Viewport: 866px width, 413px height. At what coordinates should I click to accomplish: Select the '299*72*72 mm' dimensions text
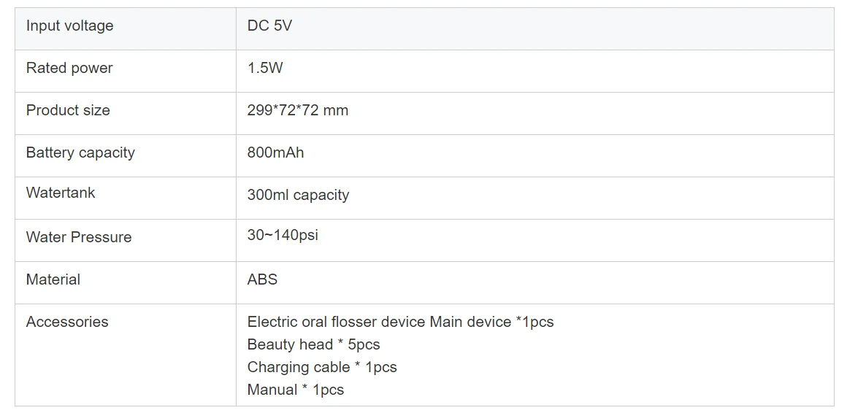(297, 111)
